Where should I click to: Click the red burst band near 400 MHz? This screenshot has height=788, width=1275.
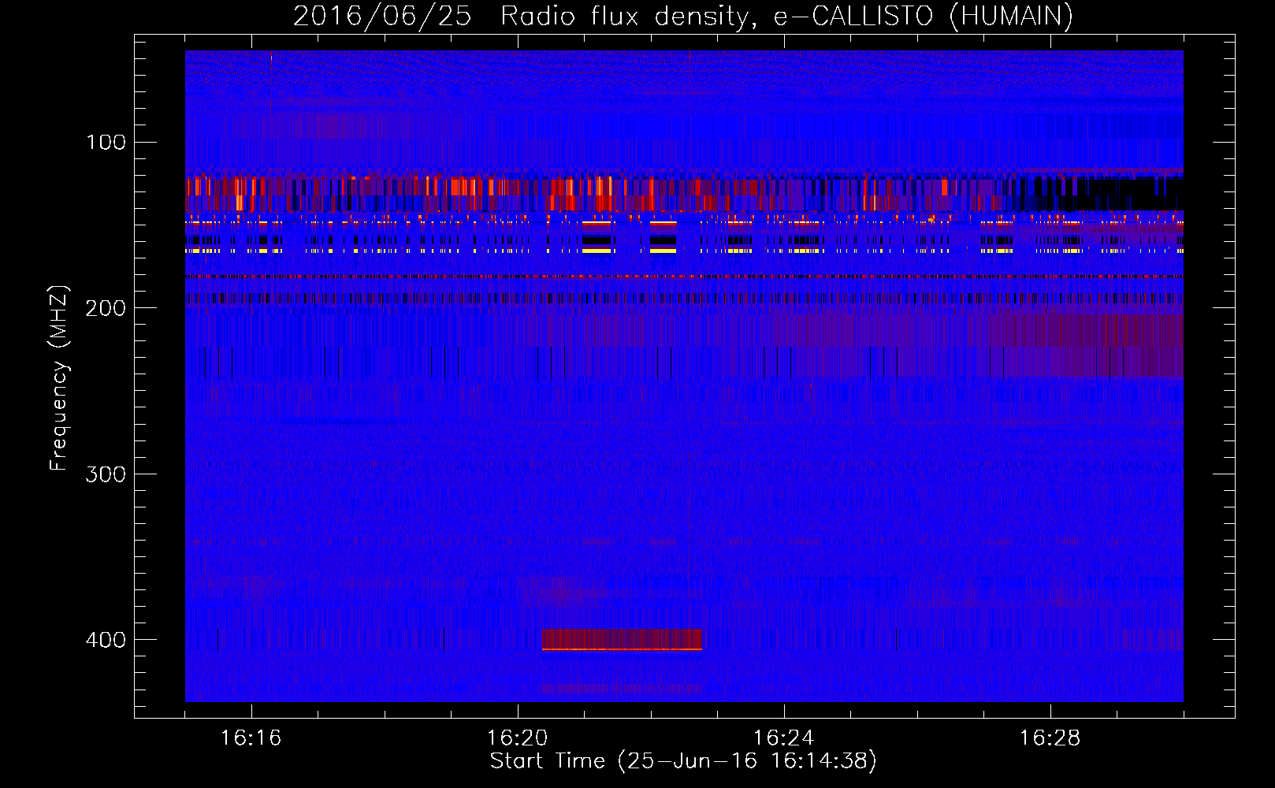[x=622, y=639]
